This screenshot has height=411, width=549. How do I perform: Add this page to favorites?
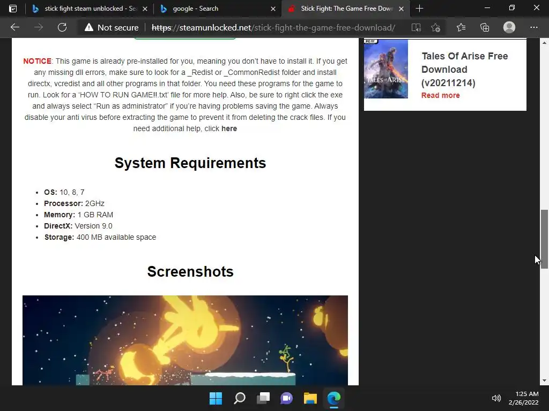click(435, 27)
